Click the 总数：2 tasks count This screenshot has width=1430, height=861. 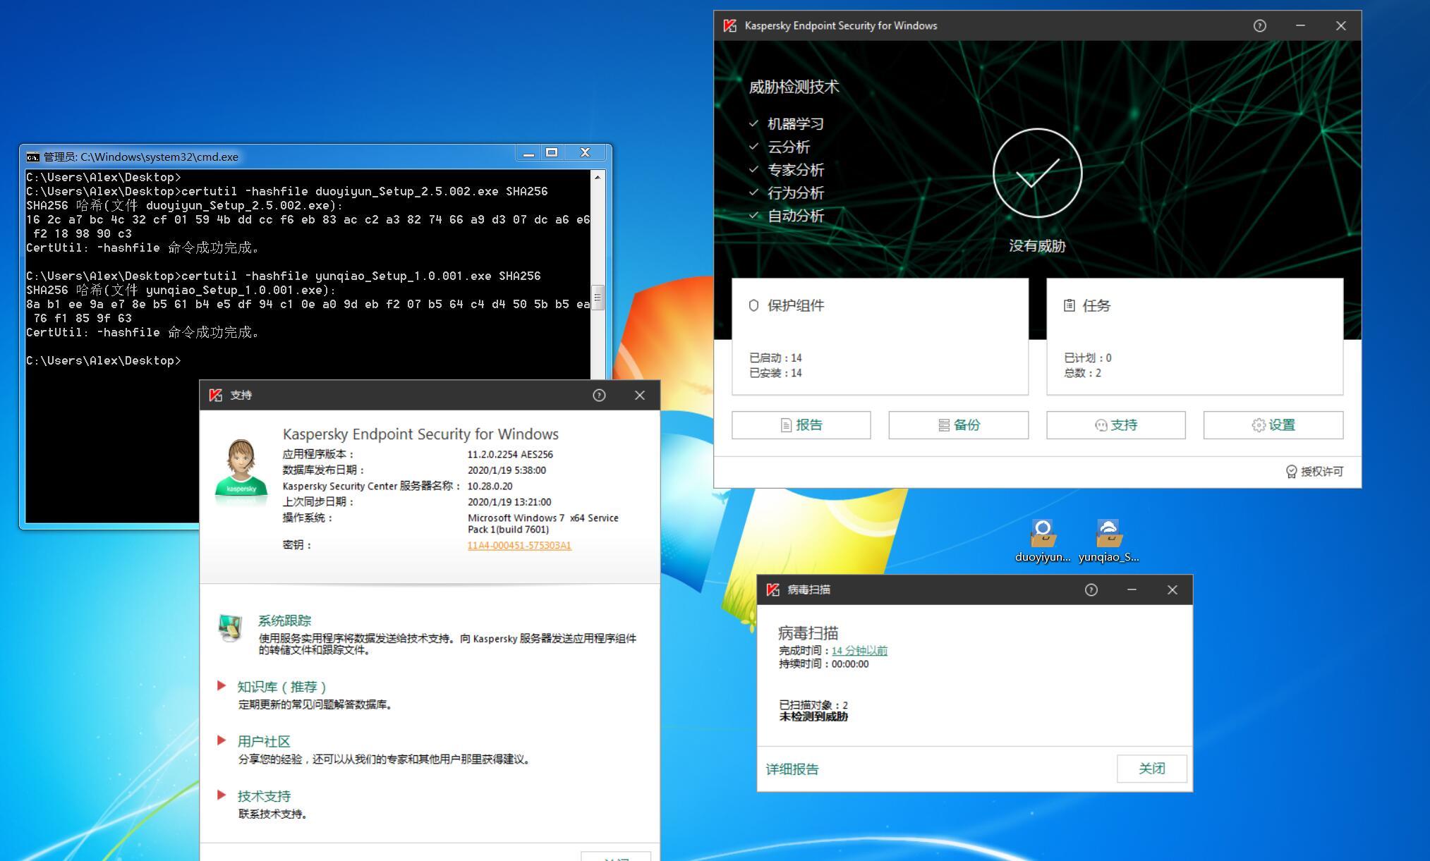click(x=1082, y=373)
